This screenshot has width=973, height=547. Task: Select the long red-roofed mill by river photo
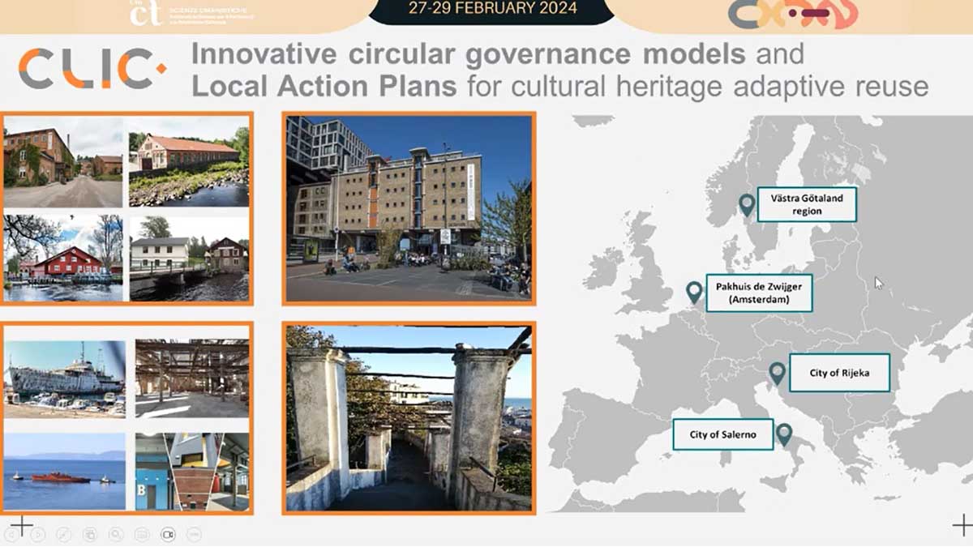(x=189, y=162)
